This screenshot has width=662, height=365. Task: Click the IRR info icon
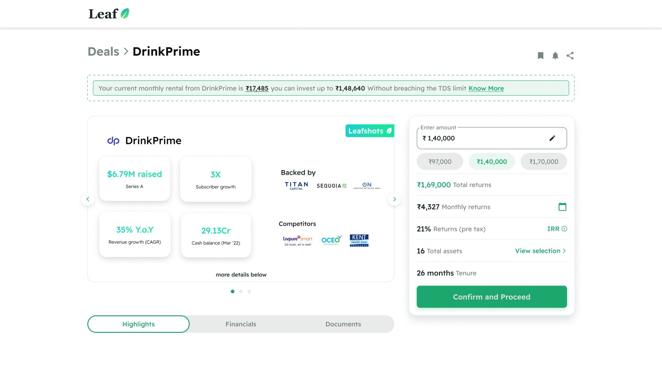click(x=565, y=229)
